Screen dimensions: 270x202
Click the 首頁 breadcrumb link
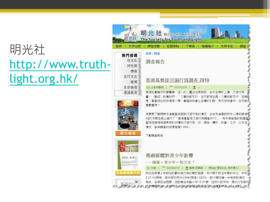click(148, 54)
